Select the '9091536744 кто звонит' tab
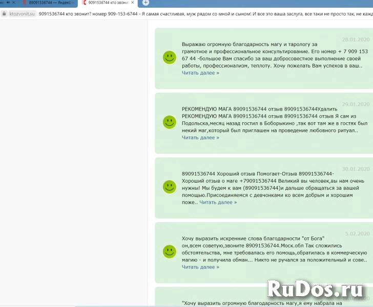 108,3
